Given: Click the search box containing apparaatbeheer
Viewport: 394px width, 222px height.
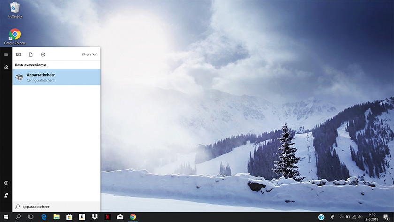Looking at the screenshot, I should click(57, 207).
